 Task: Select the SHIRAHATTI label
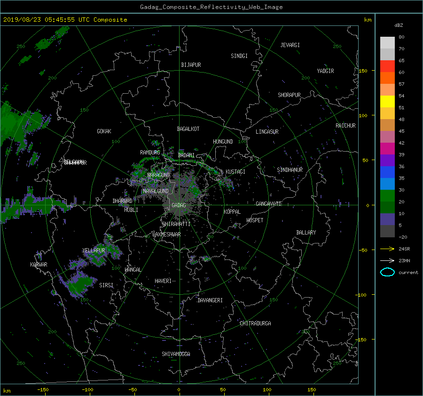[176, 224]
